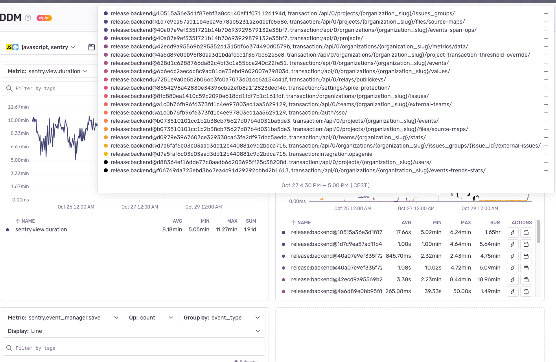Click the archive action icon for release backend@4a6d89e0bb95f8
The height and width of the screenshot is (362, 556).
point(526,291)
